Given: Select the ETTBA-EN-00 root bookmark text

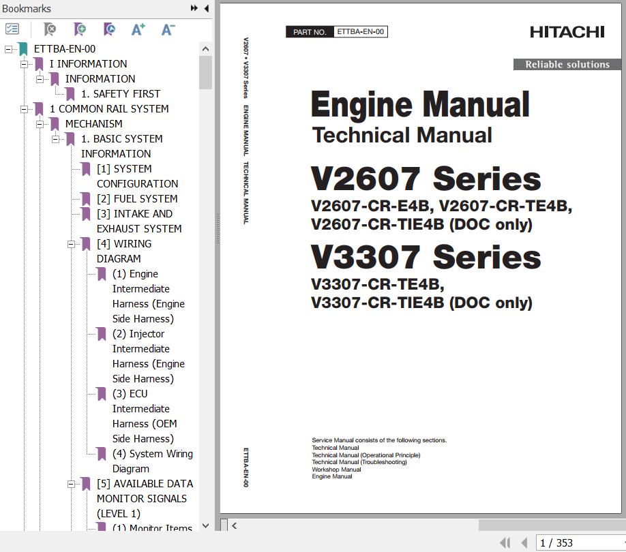Looking at the screenshot, I should pos(65,49).
